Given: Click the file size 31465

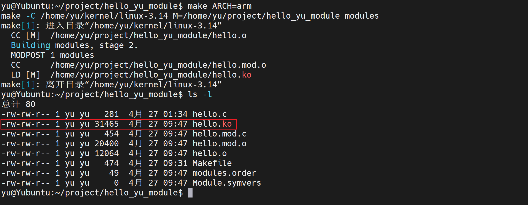Looking at the screenshot, I should click(106, 124).
